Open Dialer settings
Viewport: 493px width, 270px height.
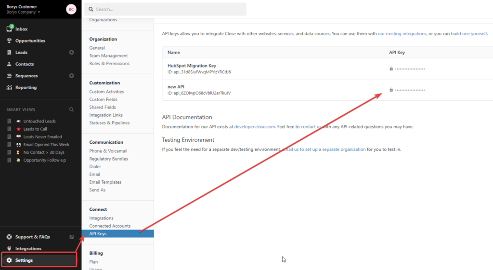click(x=95, y=166)
